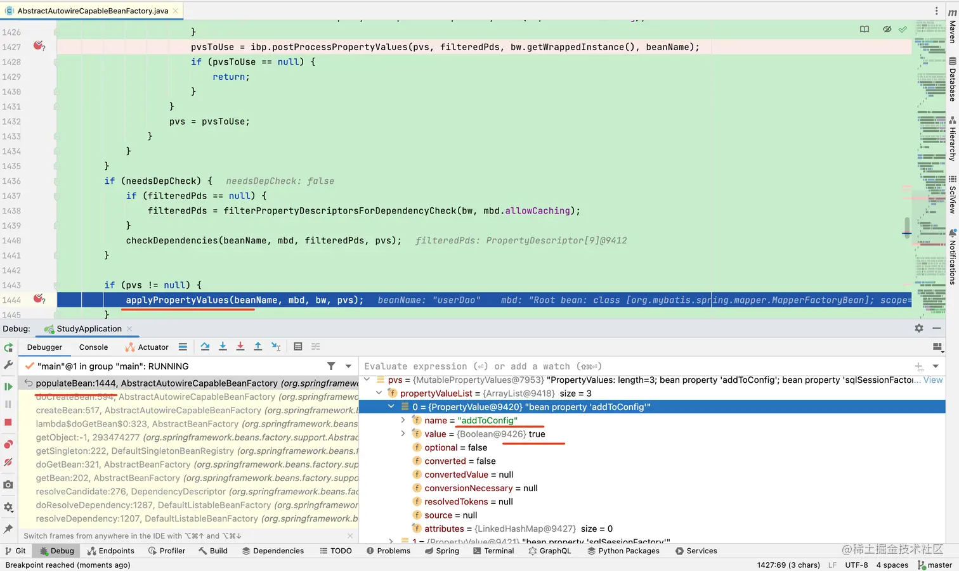
Task: Click the Step Over icon
Action: click(205, 347)
